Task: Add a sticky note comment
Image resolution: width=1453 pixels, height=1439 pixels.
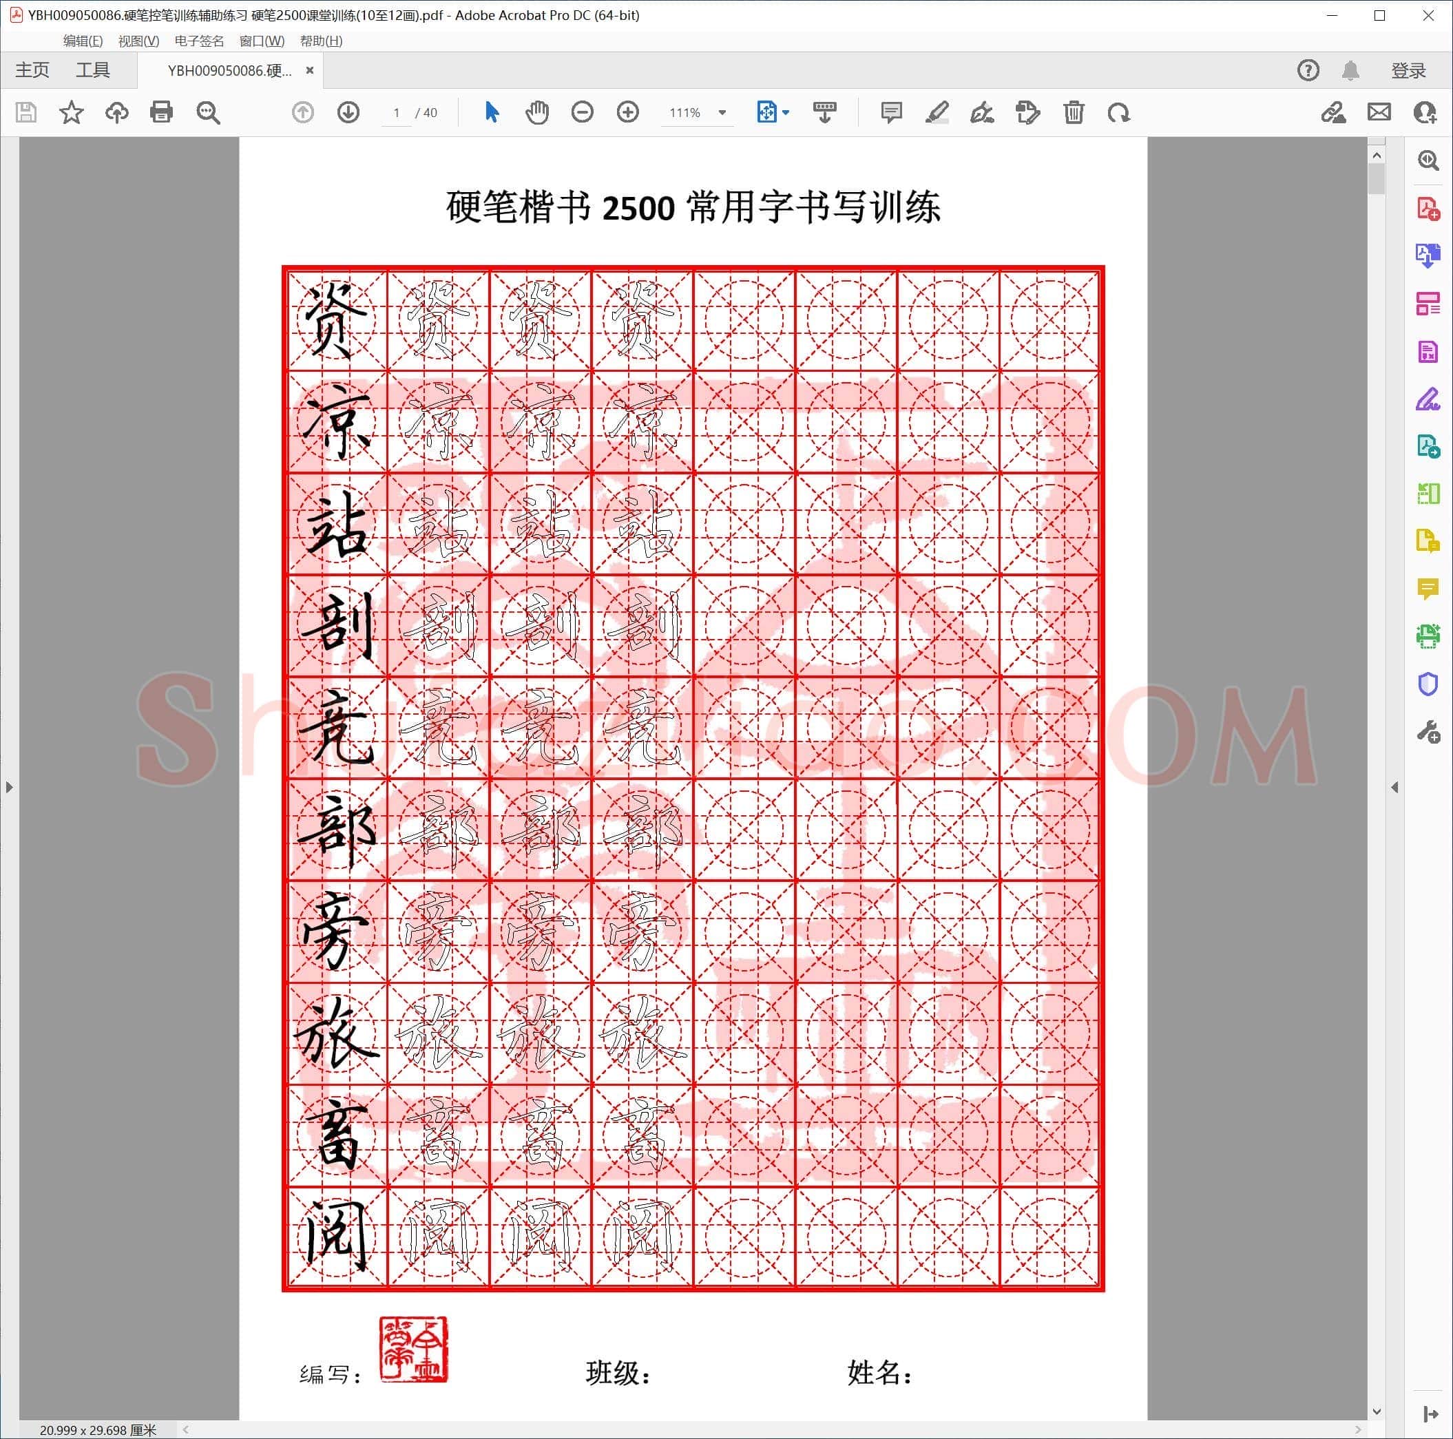Action: (891, 113)
